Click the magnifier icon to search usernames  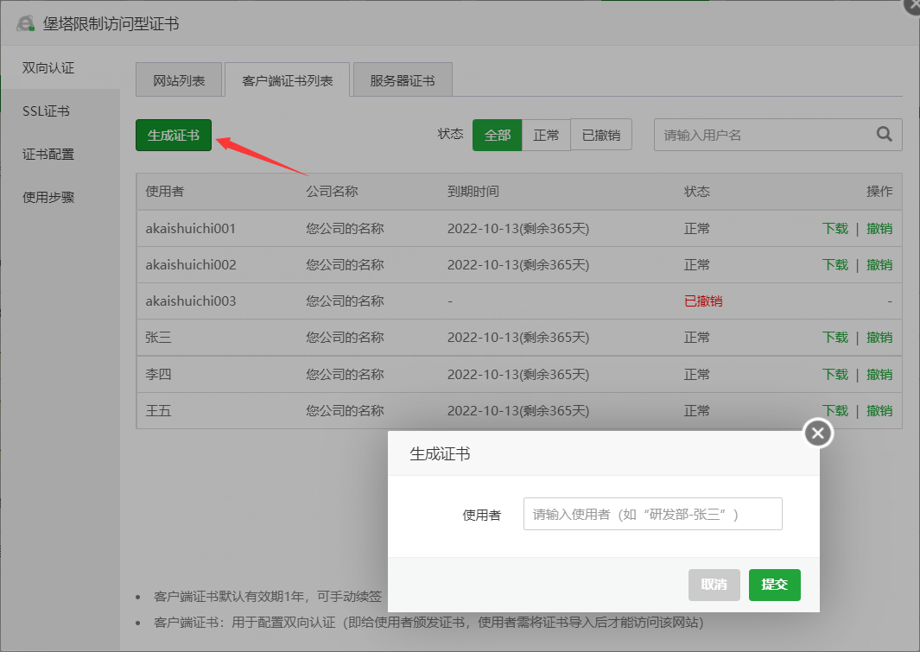pyautogui.click(x=884, y=134)
